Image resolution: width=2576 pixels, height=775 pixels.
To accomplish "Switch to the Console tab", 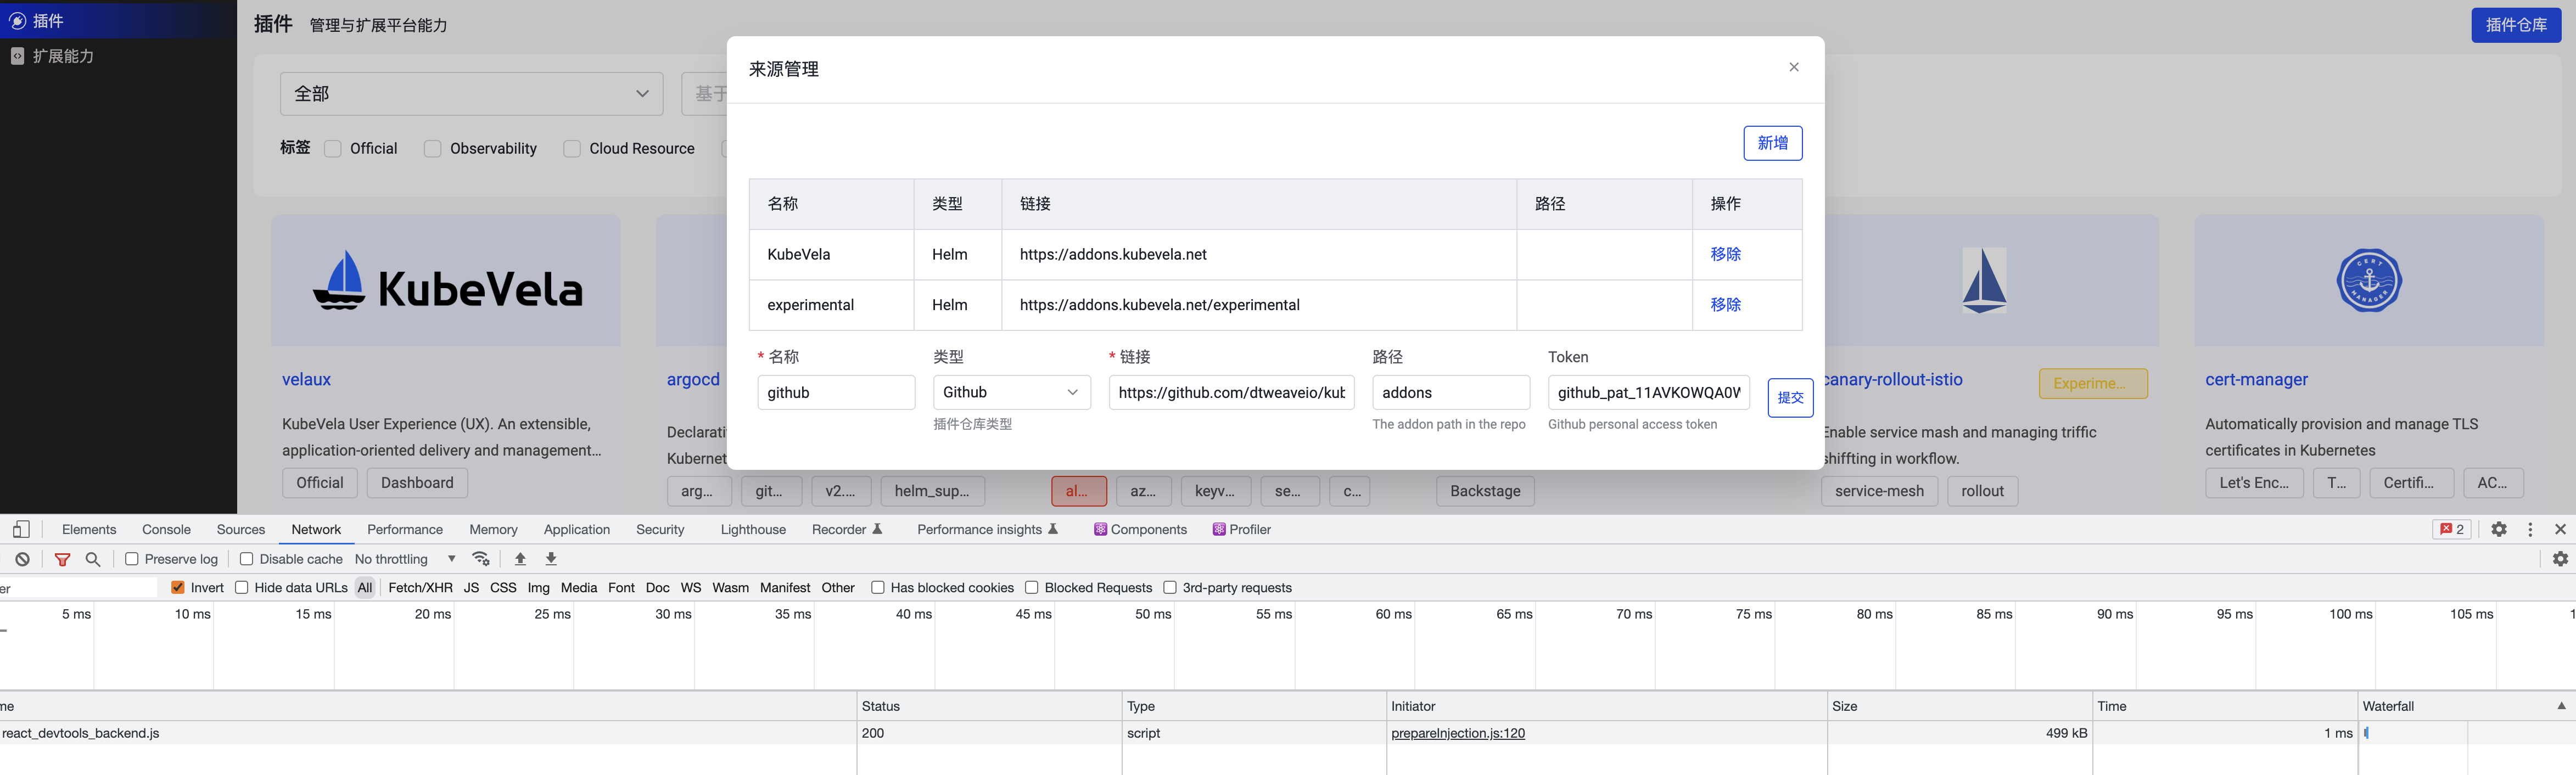I will tap(165, 529).
